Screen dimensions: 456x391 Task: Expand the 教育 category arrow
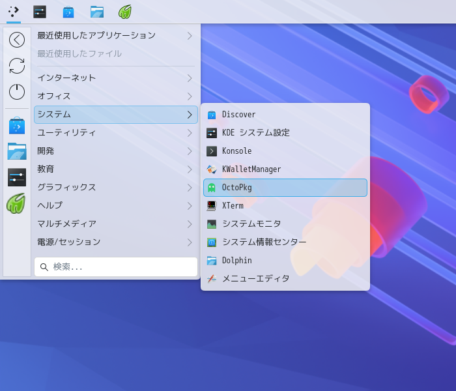point(190,169)
